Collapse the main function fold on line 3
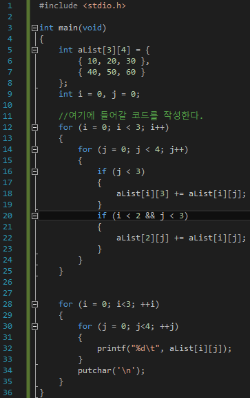 [34, 28]
